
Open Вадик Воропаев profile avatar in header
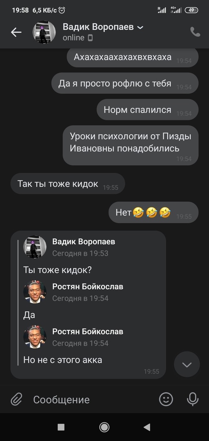(x=44, y=32)
